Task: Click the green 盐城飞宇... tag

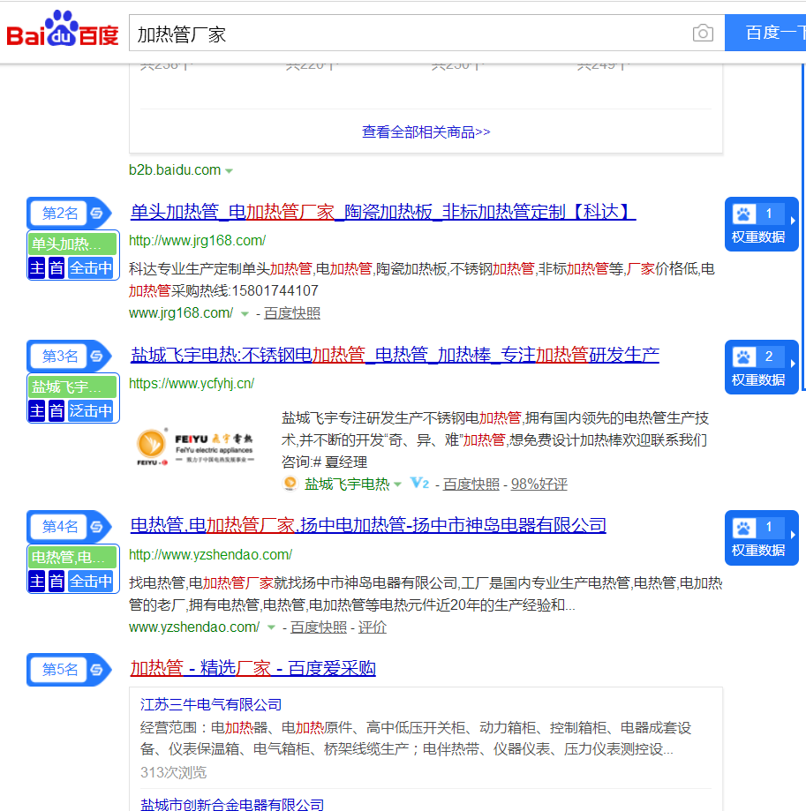Action: point(72,387)
